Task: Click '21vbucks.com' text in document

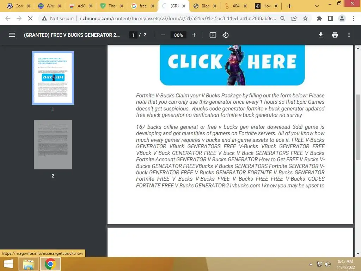Action: point(243,186)
